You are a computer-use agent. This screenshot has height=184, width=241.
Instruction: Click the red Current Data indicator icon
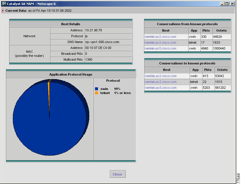(2, 11)
